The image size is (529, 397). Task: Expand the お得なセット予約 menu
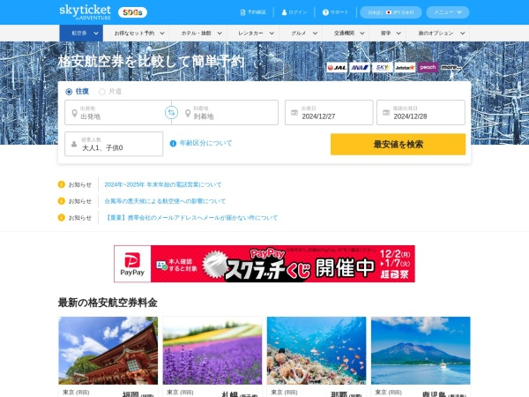click(139, 34)
